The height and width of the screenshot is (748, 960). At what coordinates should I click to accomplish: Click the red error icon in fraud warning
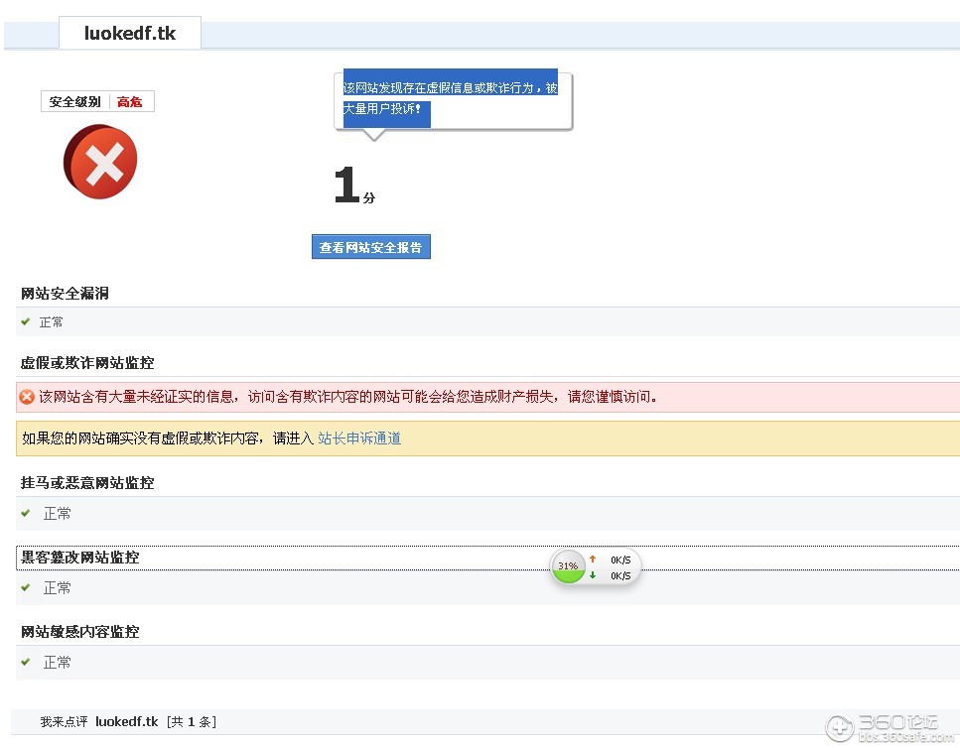pos(27,397)
